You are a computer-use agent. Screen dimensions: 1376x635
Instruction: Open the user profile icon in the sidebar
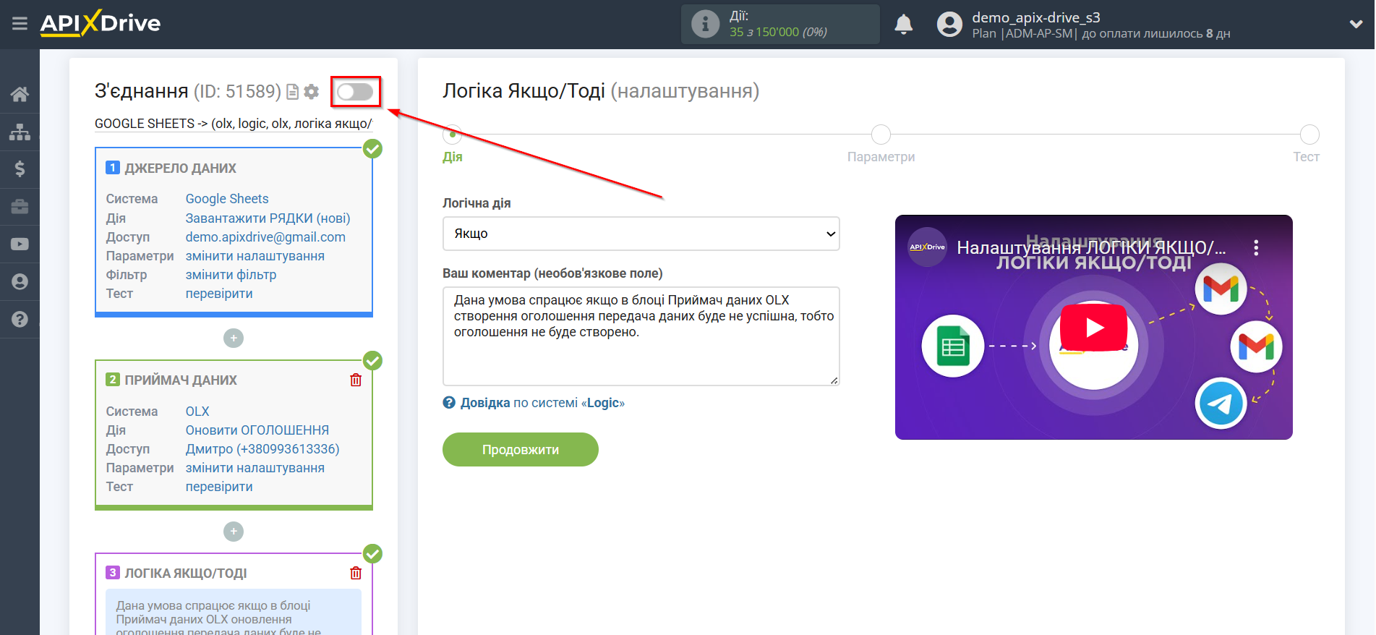(x=20, y=282)
